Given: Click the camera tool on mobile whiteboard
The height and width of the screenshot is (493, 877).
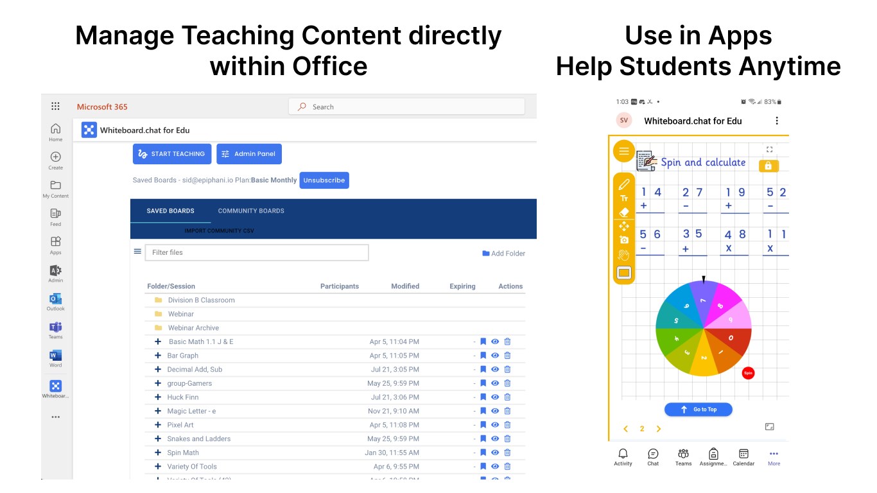Looking at the screenshot, I should (x=623, y=240).
